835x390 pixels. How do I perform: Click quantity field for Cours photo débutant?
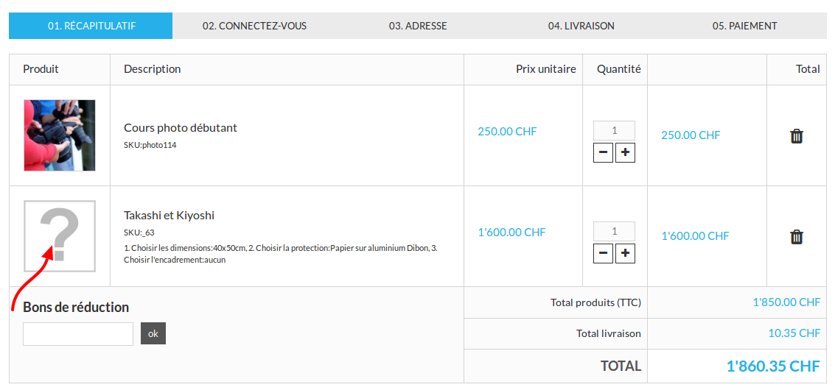click(x=615, y=130)
